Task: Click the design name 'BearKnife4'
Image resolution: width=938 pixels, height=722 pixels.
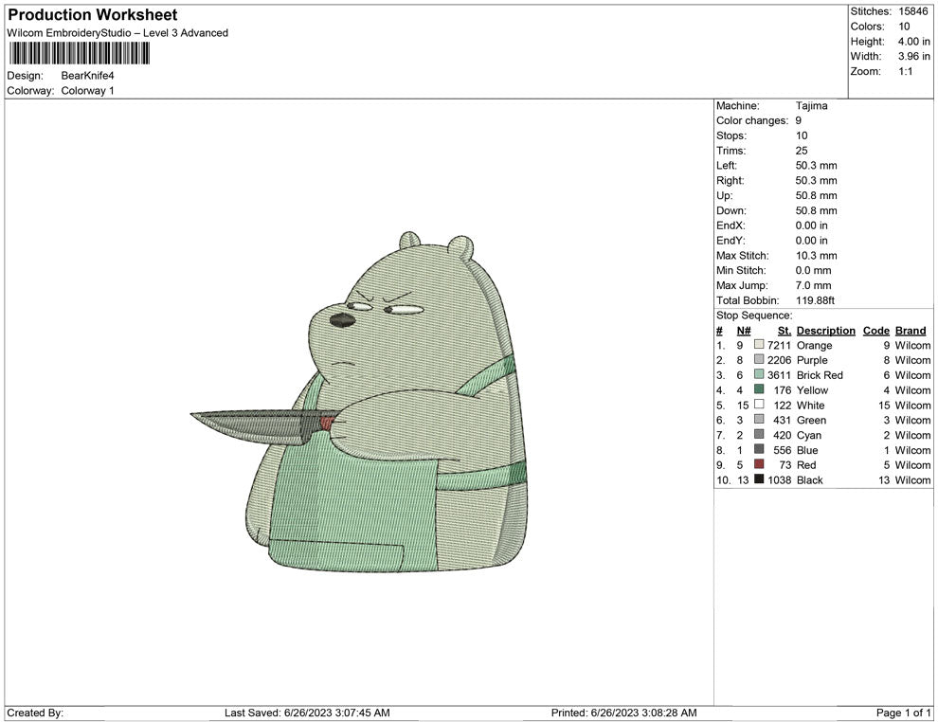Action: tap(87, 76)
